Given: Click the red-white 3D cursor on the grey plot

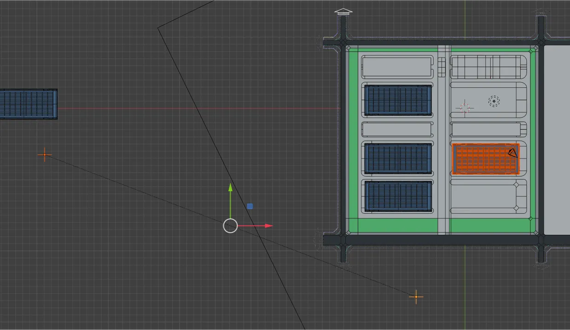Looking at the screenshot, I should coord(465,108).
